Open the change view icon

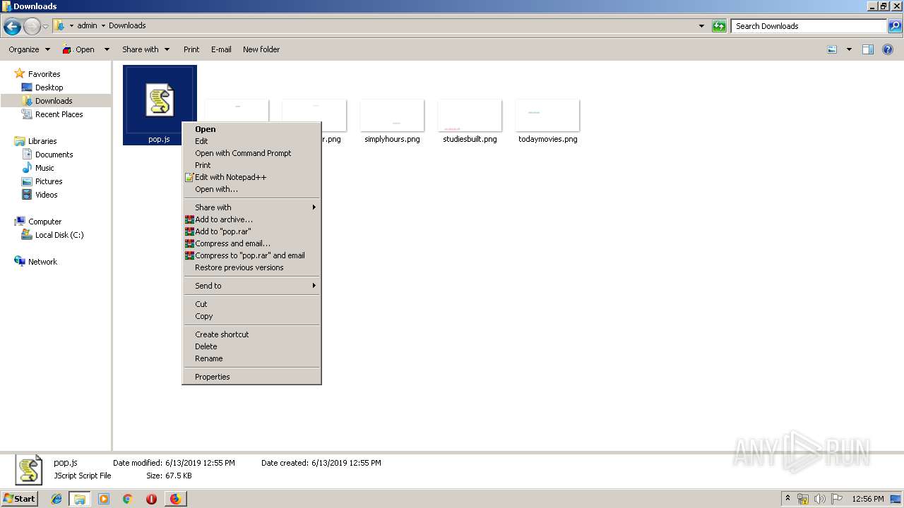(832, 49)
